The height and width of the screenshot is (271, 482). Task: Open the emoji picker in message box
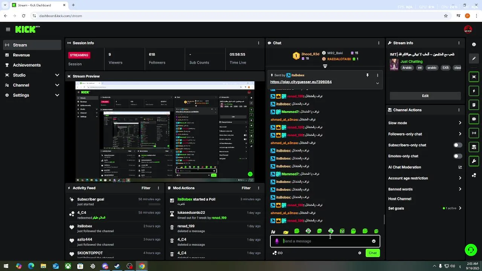tap(374, 241)
